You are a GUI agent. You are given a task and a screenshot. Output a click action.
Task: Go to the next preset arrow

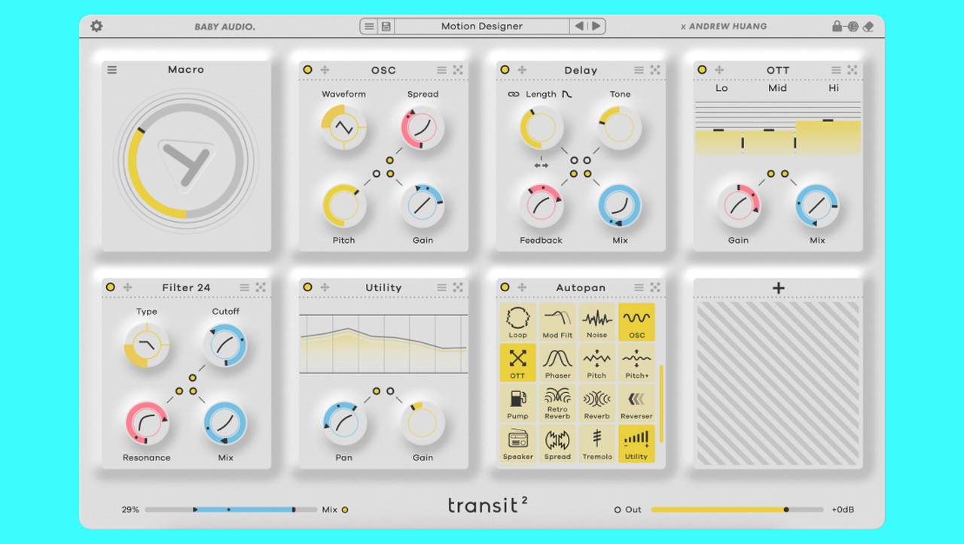click(596, 26)
